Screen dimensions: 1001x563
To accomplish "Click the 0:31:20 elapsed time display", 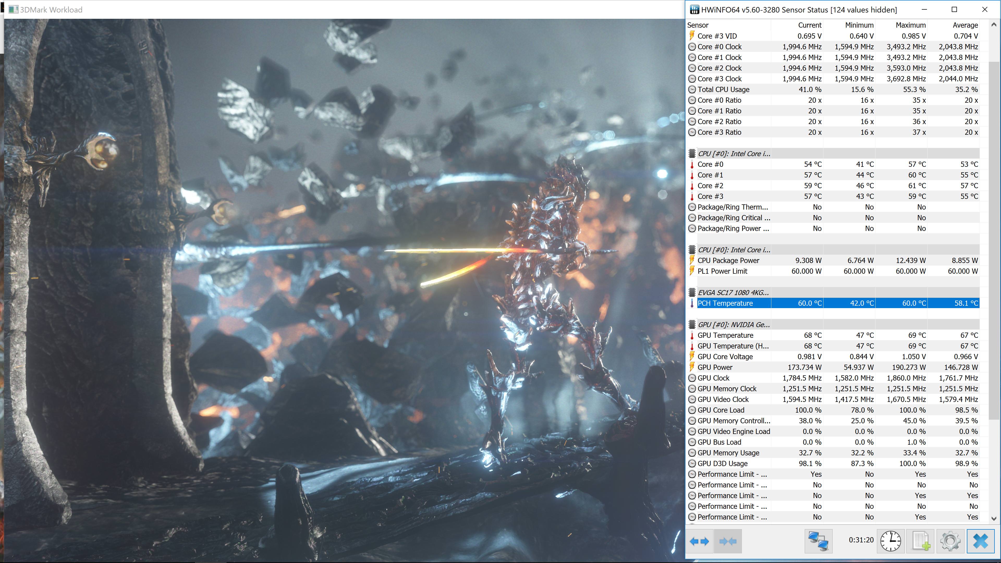I will coord(861,540).
